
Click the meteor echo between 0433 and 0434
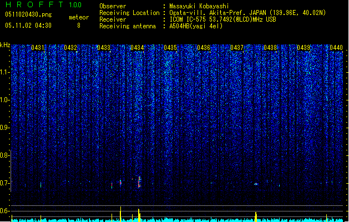[120, 183]
